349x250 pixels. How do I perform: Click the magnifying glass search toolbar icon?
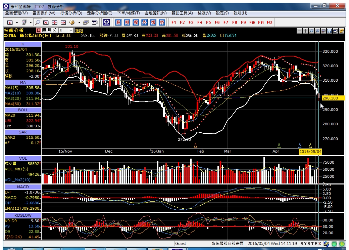(x=38, y=23)
